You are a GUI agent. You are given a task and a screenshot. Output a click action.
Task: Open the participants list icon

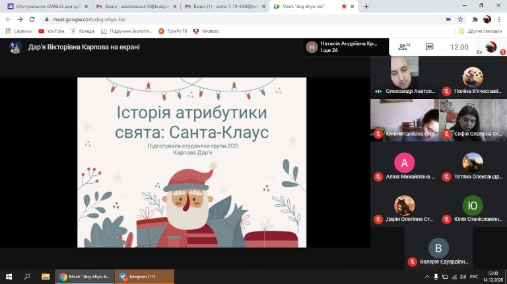click(x=403, y=47)
